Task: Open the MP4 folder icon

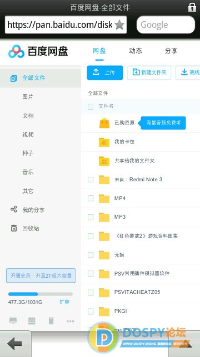Action: (x=104, y=199)
